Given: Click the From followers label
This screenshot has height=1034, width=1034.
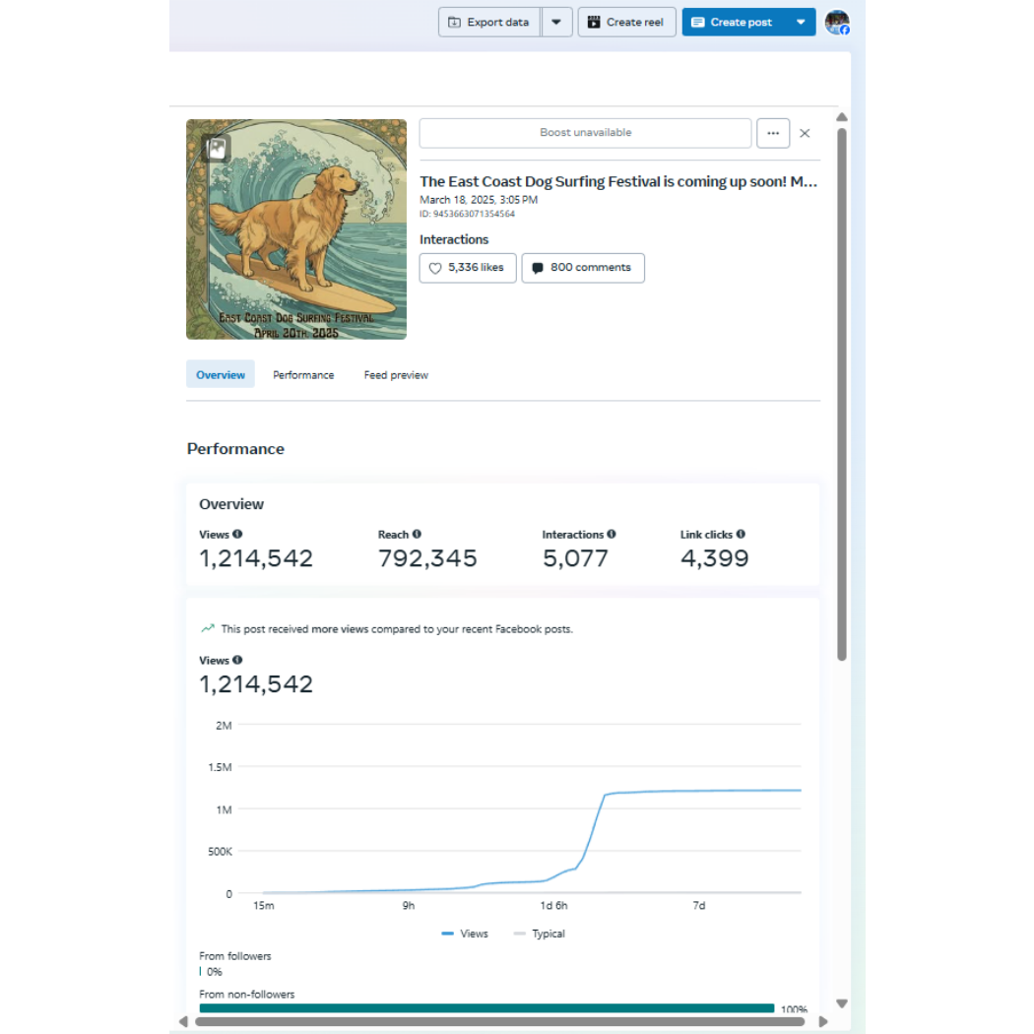Looking at the screenshot, I should coord(234,956).
